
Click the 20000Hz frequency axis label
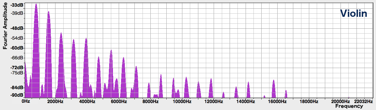[341, 102]
